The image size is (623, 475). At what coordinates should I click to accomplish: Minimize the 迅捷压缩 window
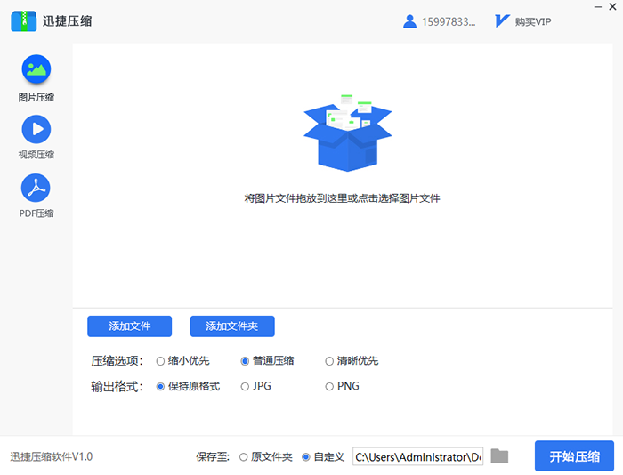coord(597,7)
